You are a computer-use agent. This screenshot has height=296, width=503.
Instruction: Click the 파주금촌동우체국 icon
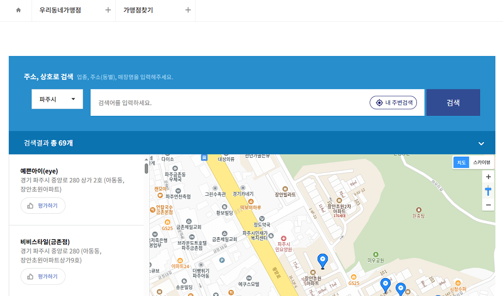point(175,168)
